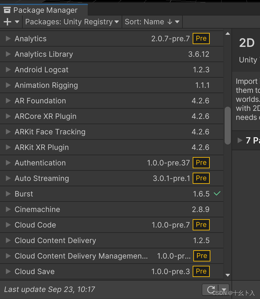Select the AR Foundation name

point(40,101)
